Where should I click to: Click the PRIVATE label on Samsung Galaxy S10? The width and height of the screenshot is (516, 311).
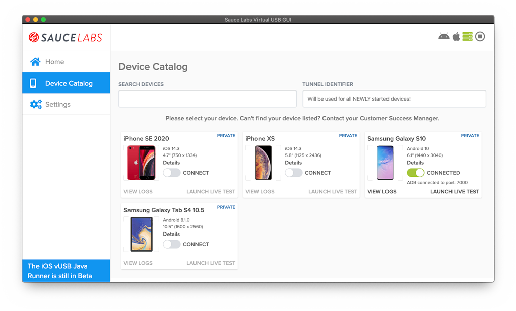click(x=470, y=136)
